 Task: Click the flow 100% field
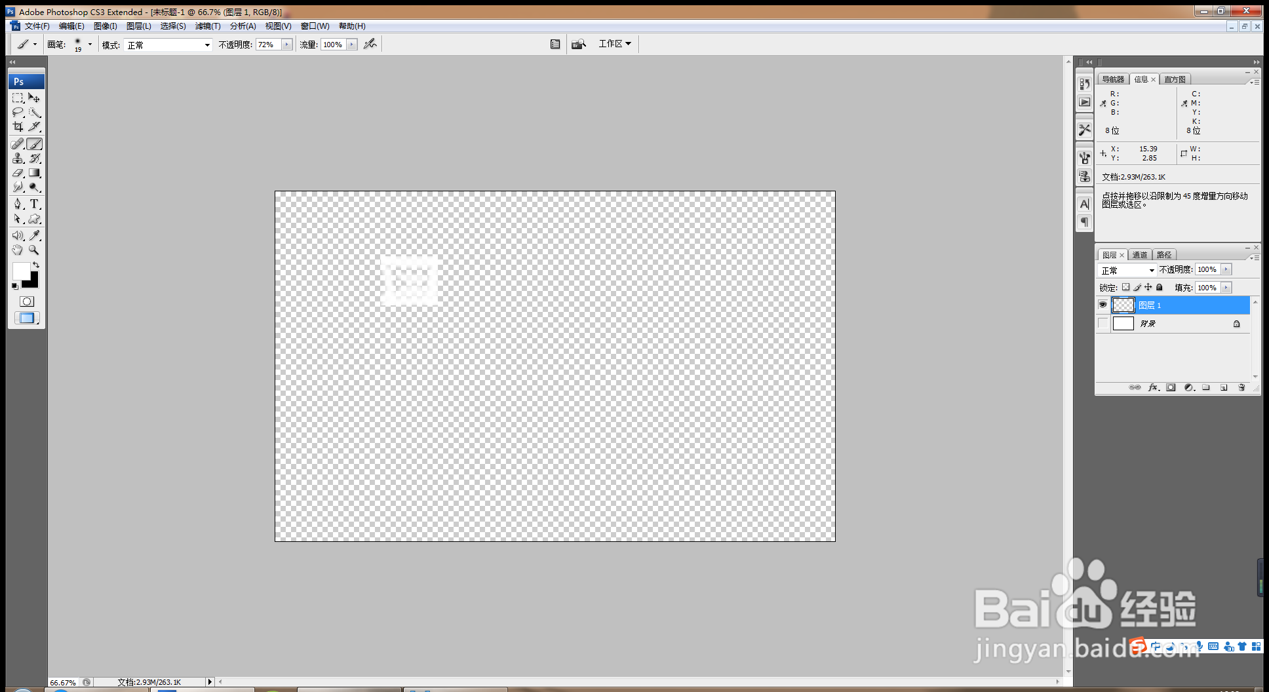[x=334, y=45]
